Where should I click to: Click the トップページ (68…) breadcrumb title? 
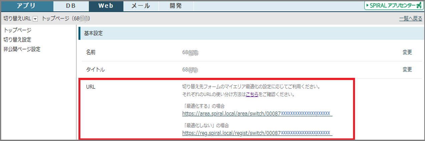(65, 19)
